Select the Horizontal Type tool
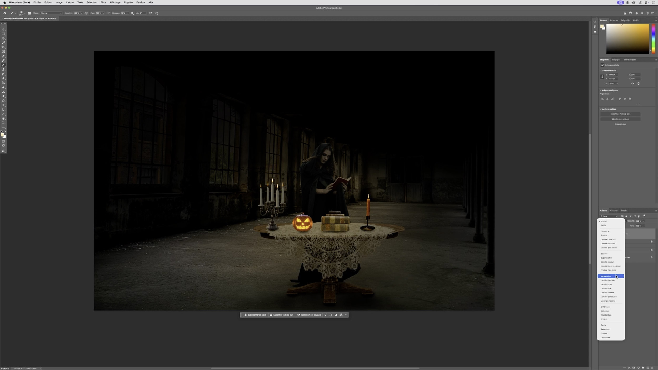Image resolution: width=658 pixels, height=370 pixels. tap(3, 105)
